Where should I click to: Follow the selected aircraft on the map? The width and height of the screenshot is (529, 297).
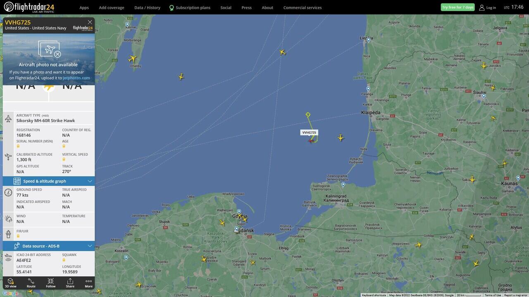(x=50, y=283)
